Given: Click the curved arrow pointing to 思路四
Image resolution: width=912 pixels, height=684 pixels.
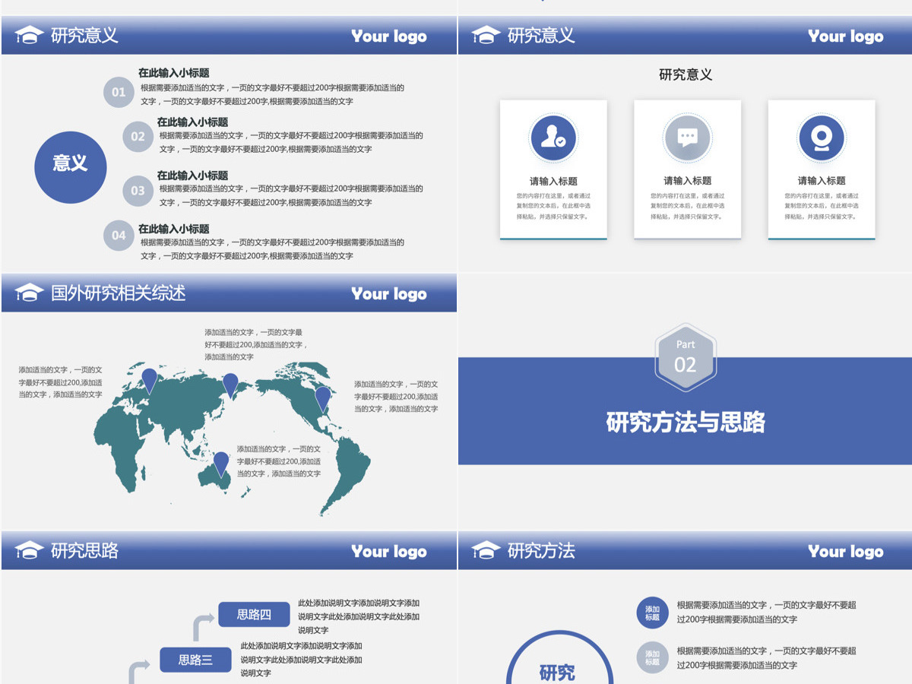Looking at the screenshot, I should 203,628.
